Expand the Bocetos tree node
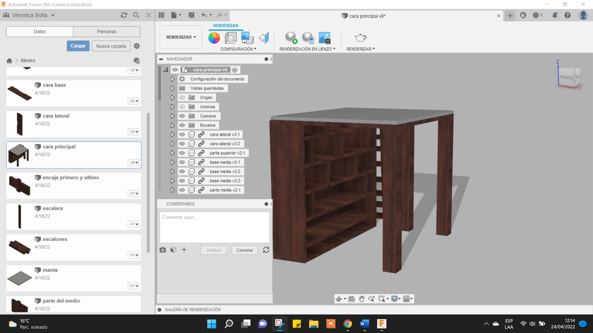The height and width of the screenshot is (333, 593). click(172, 125)
